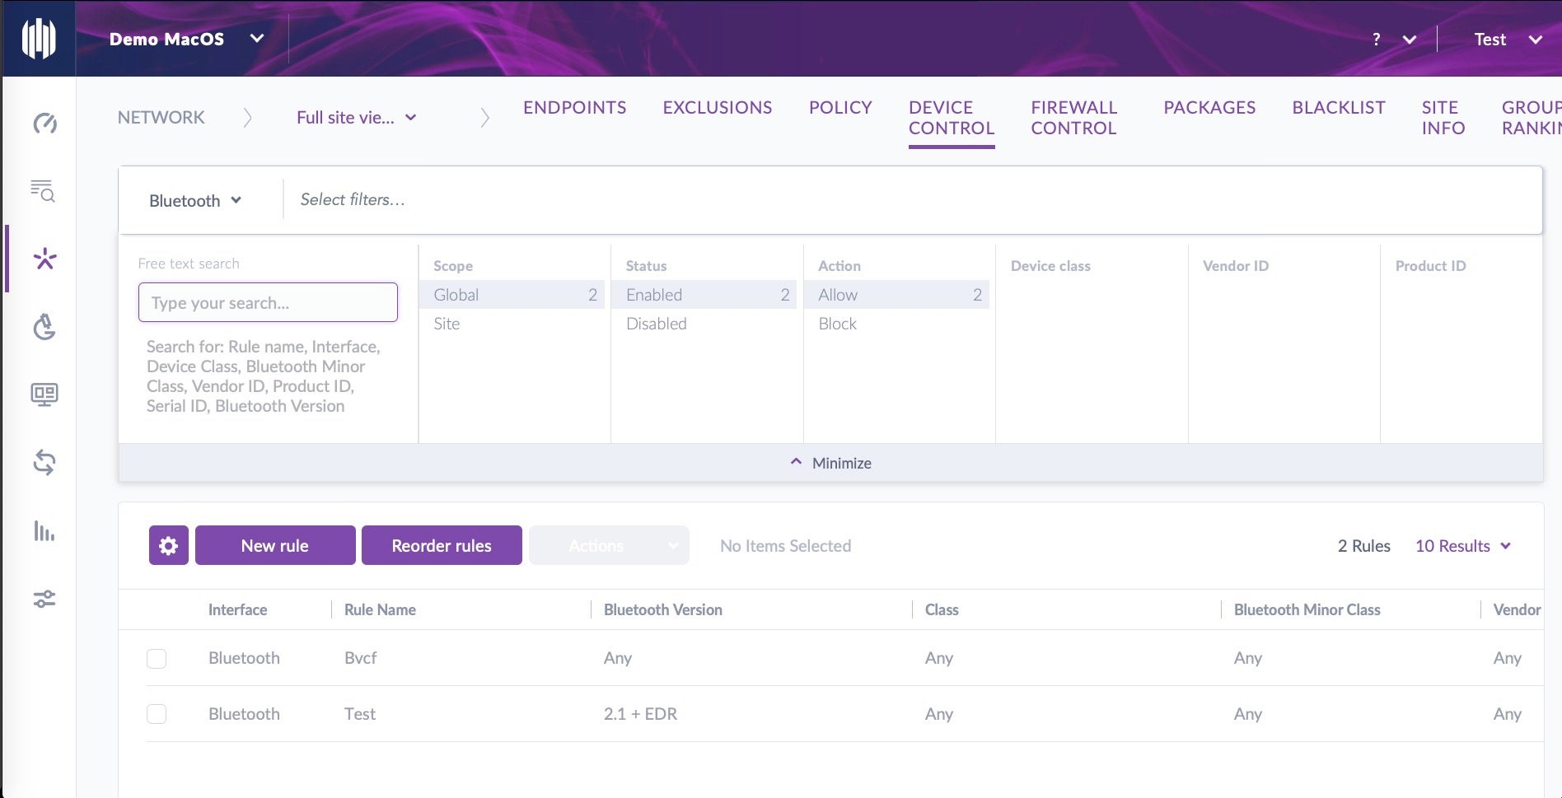Click the sync arrows icon in sidebar

click(x=44, y=463)
